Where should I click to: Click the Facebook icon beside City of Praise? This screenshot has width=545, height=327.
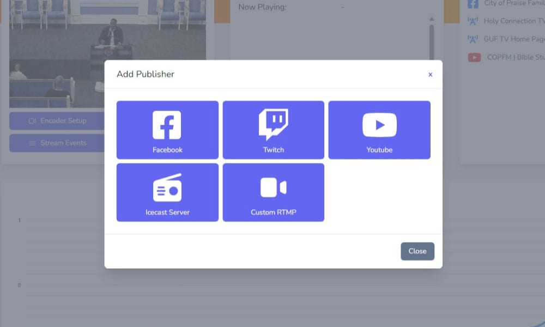pos(473,4)
